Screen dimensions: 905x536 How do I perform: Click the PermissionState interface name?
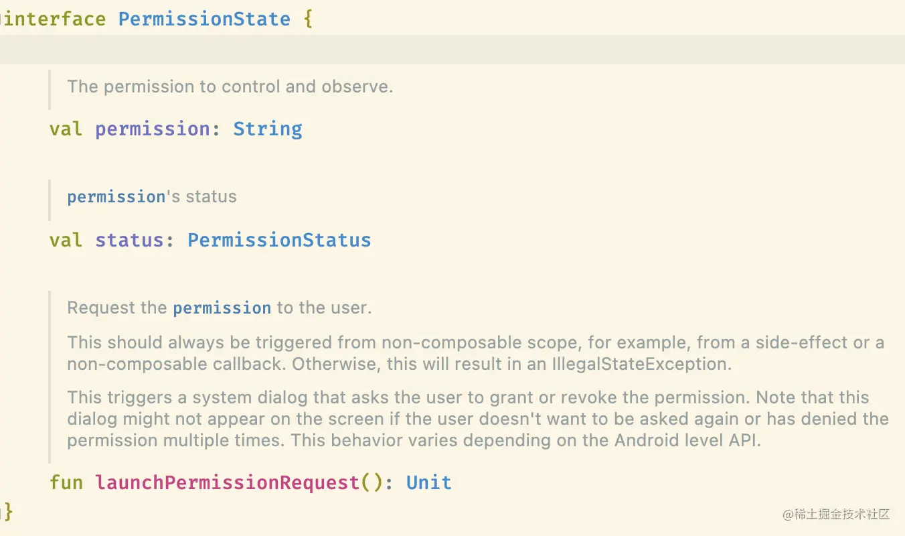(x=204, y=18)
